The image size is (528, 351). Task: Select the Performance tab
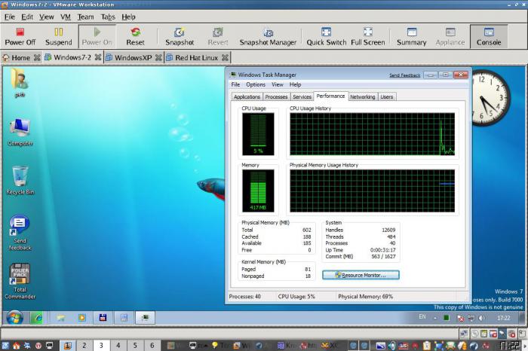point(330,96)
